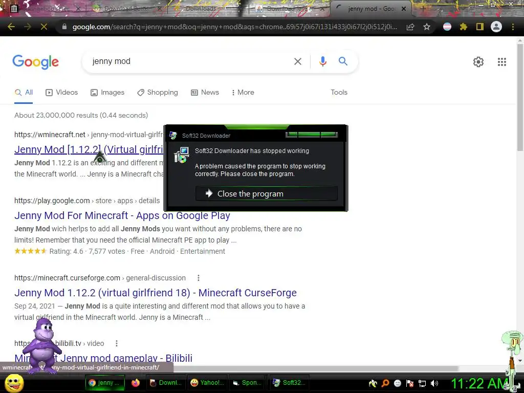Open the Chrome three-dot menu

point(513,27)
